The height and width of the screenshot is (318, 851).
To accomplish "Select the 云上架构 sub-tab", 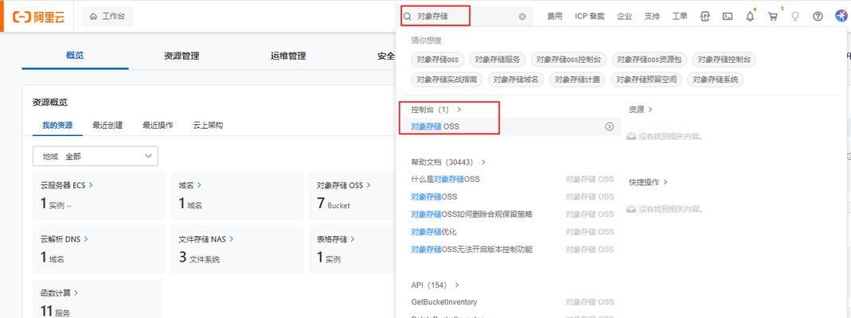I will 208,125.
